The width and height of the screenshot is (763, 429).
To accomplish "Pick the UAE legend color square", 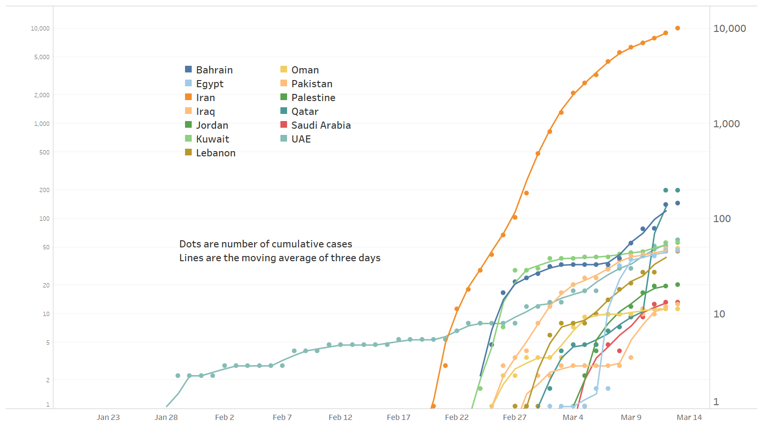I will coord(284,139).
